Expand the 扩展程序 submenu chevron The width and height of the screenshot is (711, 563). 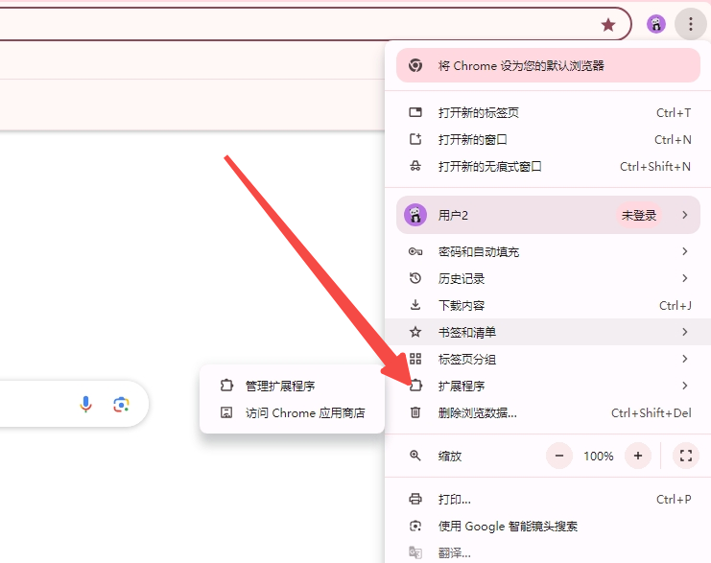(685, 386)
